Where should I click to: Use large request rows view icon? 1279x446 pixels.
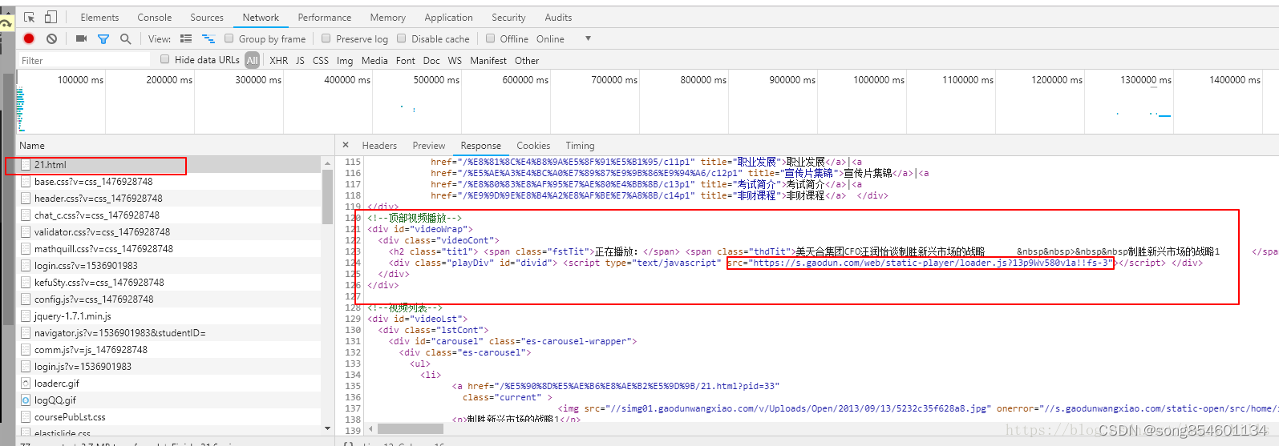coord(186,38)
